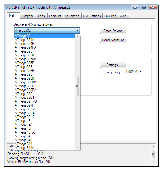Pick ATmega48A from the list
The width and height of the screenshot is (164, 170).
point(44,125)
